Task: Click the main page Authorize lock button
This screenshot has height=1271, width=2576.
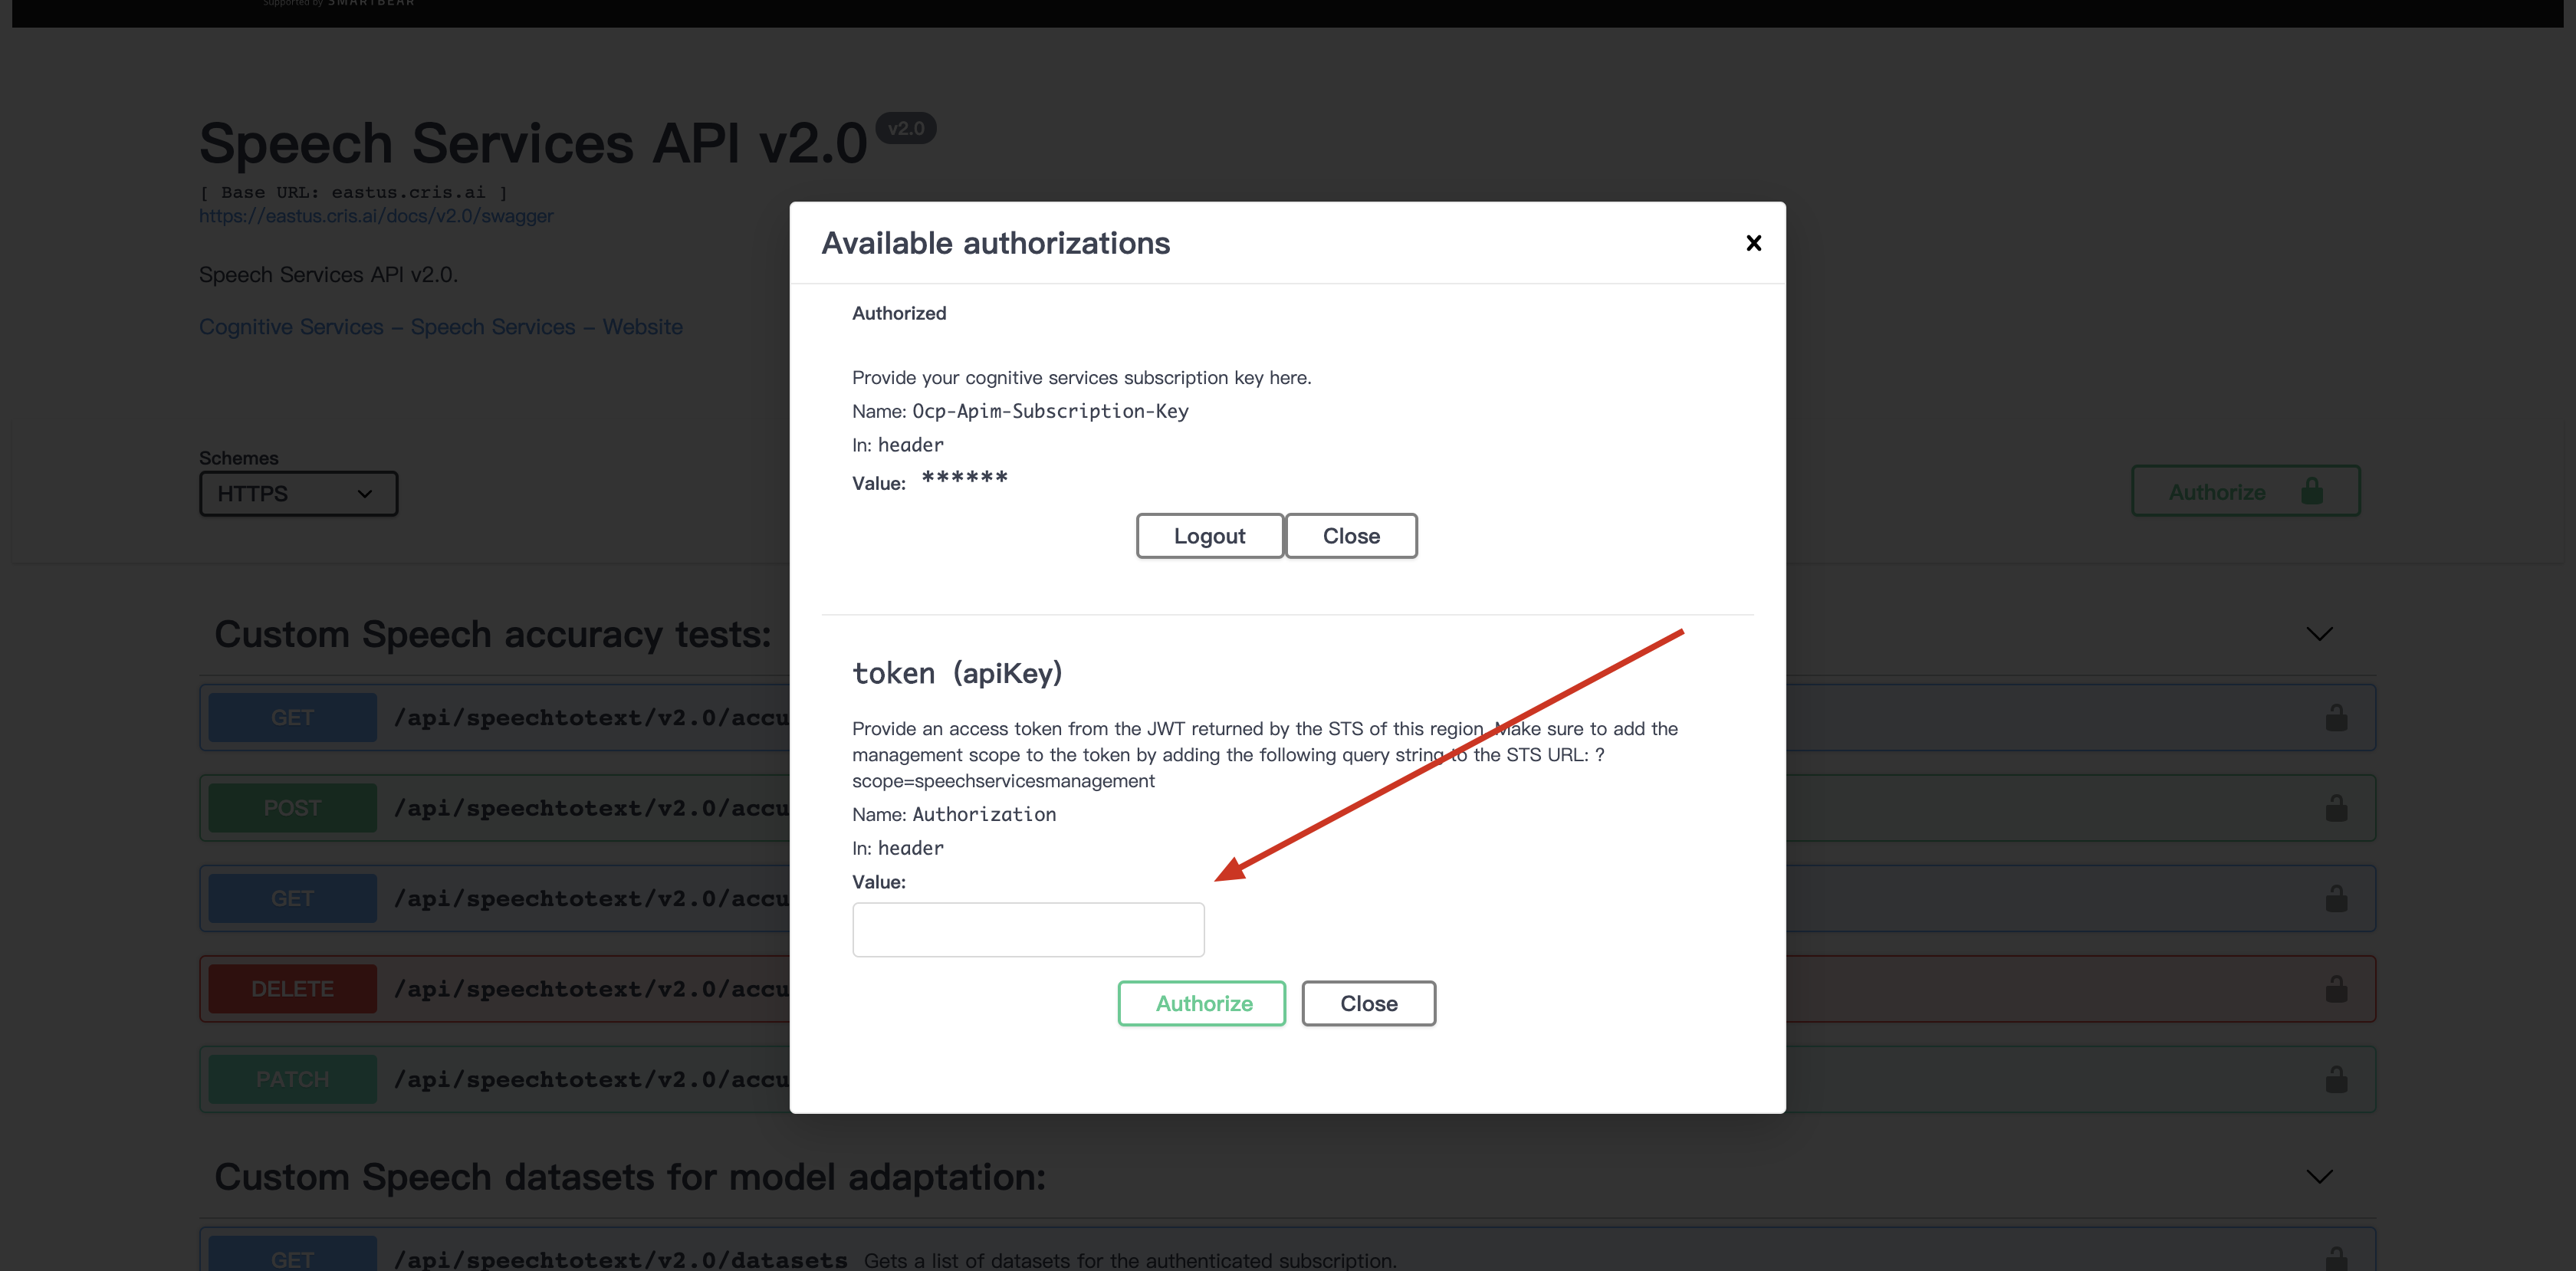Action: [2245, 491]
